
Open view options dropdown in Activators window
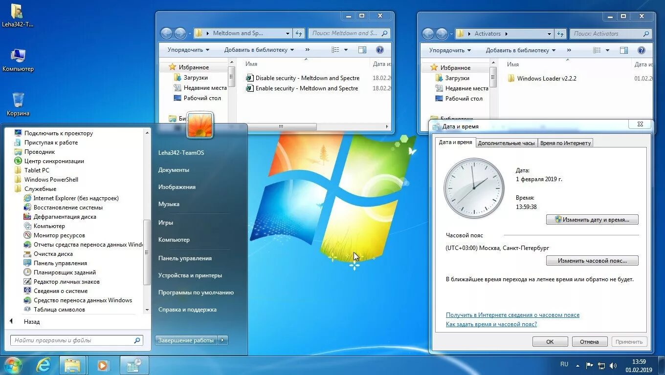click(x=607, y=50)
